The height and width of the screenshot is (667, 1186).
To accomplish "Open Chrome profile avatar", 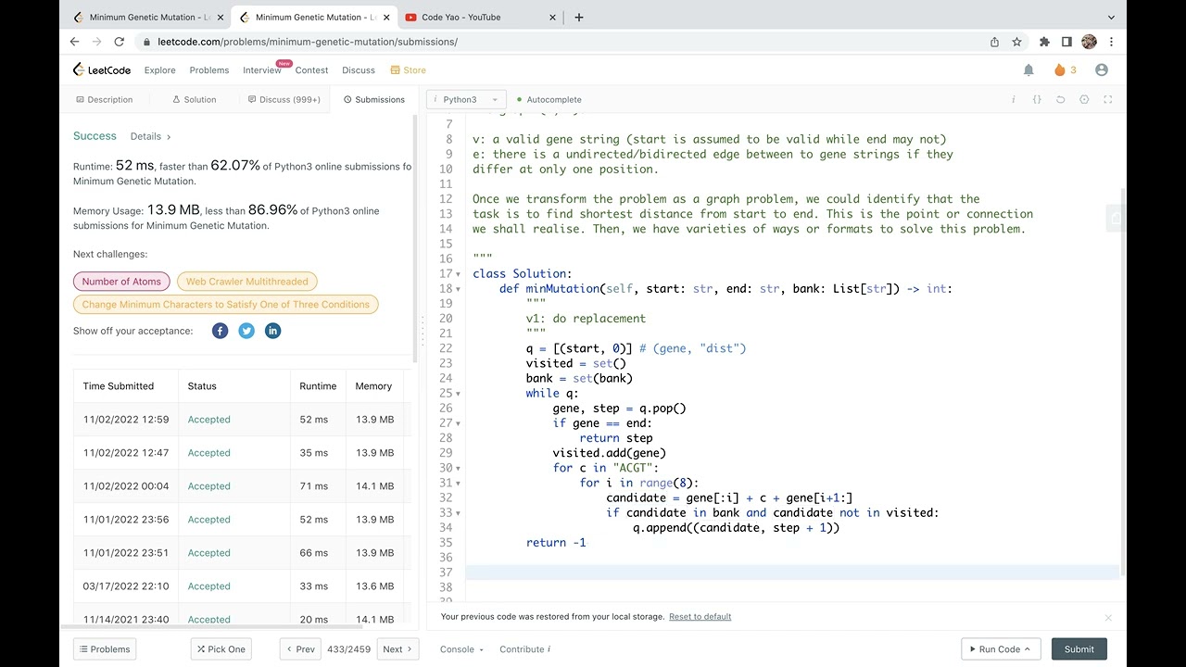I will tap(1089, 42).
